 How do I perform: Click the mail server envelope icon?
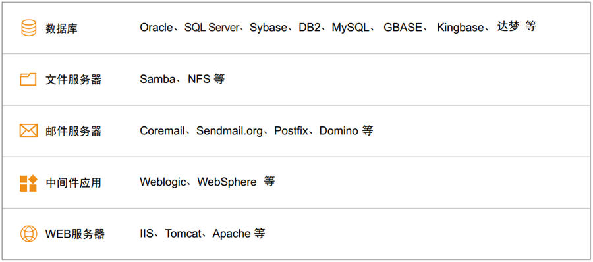pyautogui.click(x=28, y=131)
